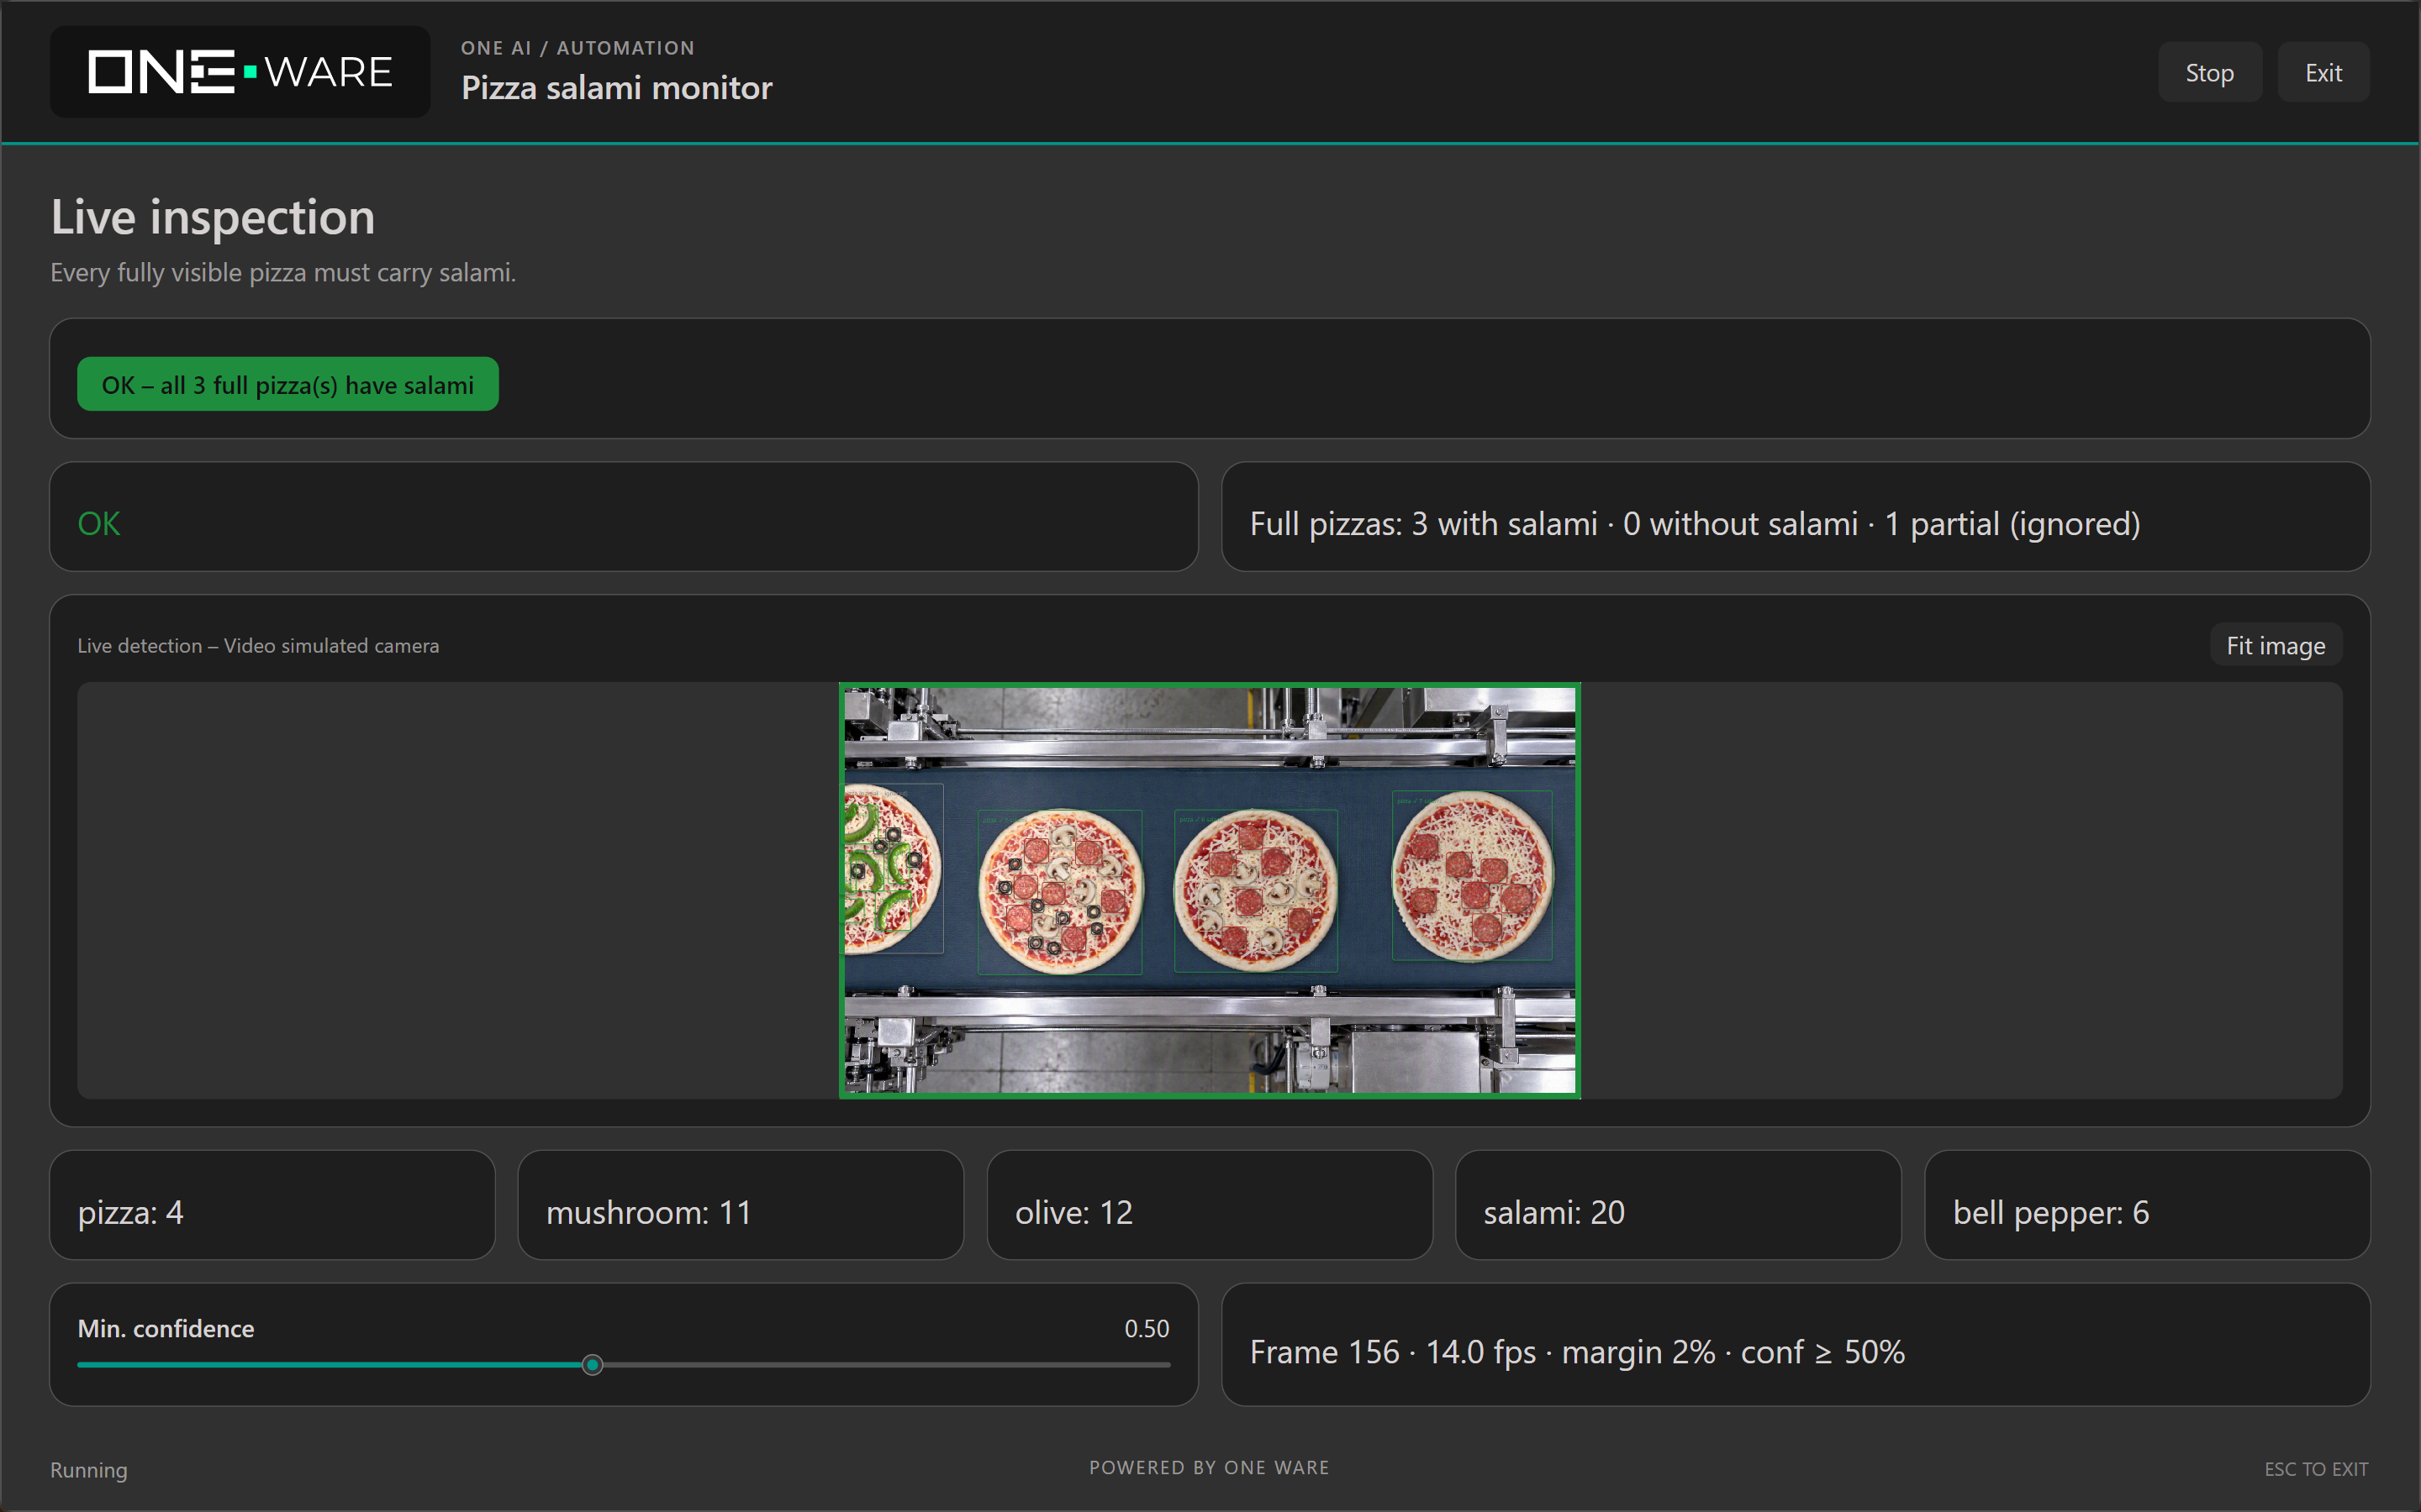The image size is (2421, 1512).
Task: Stop the live inspection
Action: (2209, 72)
